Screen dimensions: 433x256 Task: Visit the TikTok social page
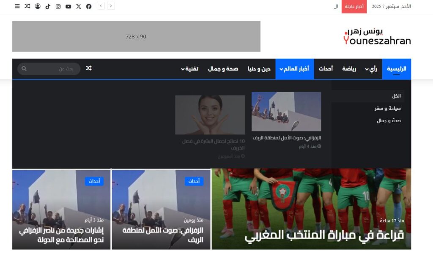(x=48, y=6)
